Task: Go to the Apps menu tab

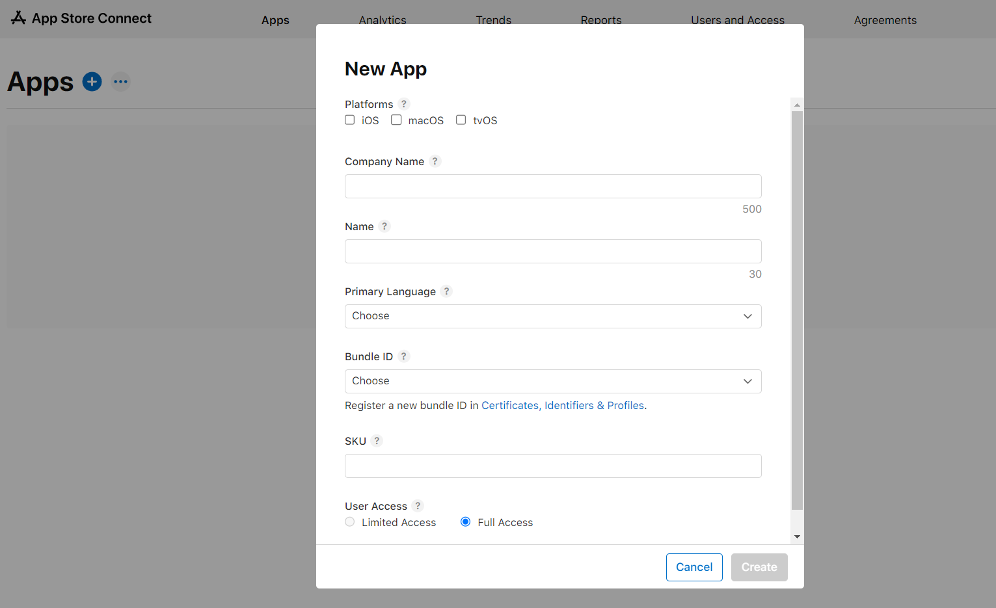Action: pyautogui.click(x=275, y=20)
